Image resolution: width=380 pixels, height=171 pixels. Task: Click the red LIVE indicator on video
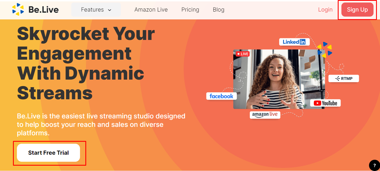tap(243, 54)
